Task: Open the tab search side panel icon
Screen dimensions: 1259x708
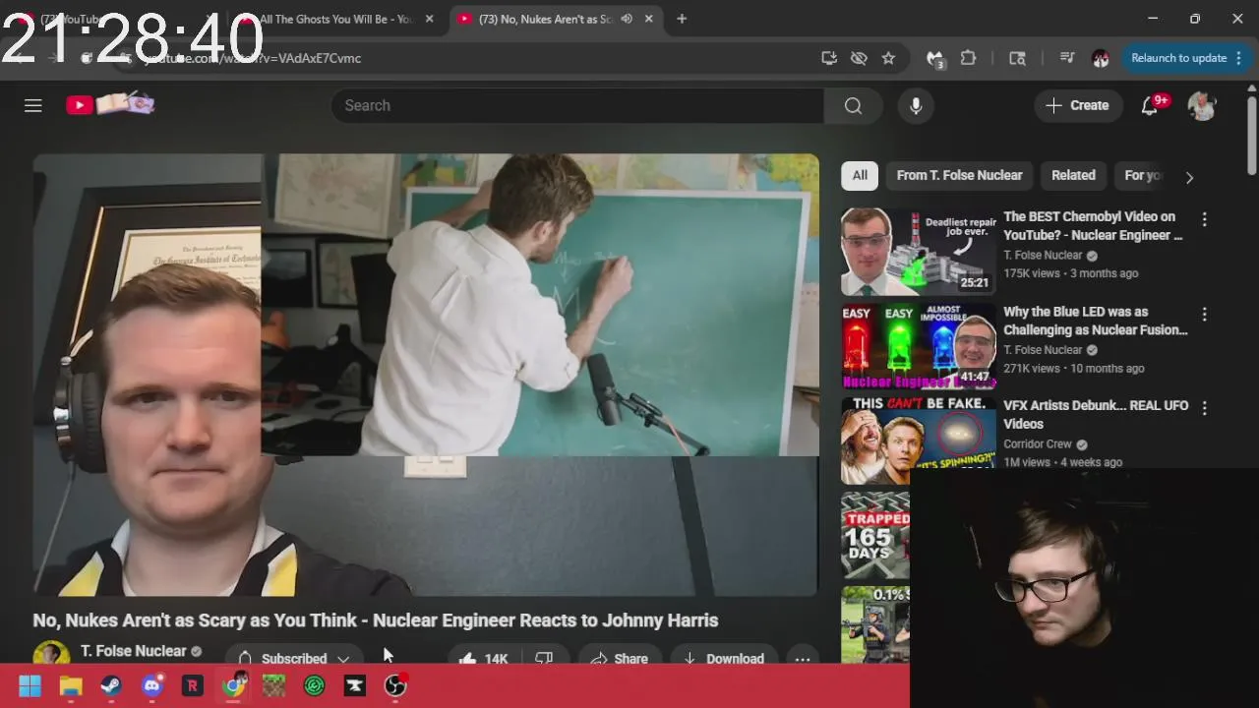Action: 1018,58
